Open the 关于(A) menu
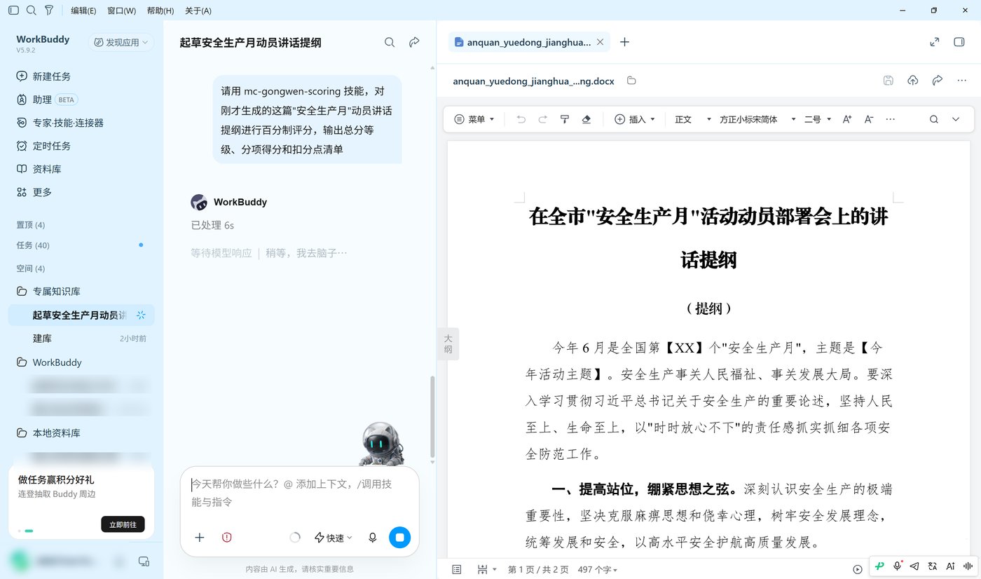 198,11
